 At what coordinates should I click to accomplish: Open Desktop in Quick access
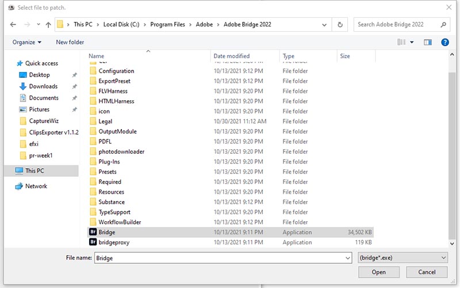[39, 75]
